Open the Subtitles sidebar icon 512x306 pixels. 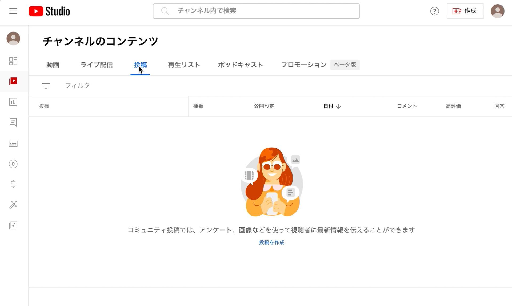(x=13, y=144)
